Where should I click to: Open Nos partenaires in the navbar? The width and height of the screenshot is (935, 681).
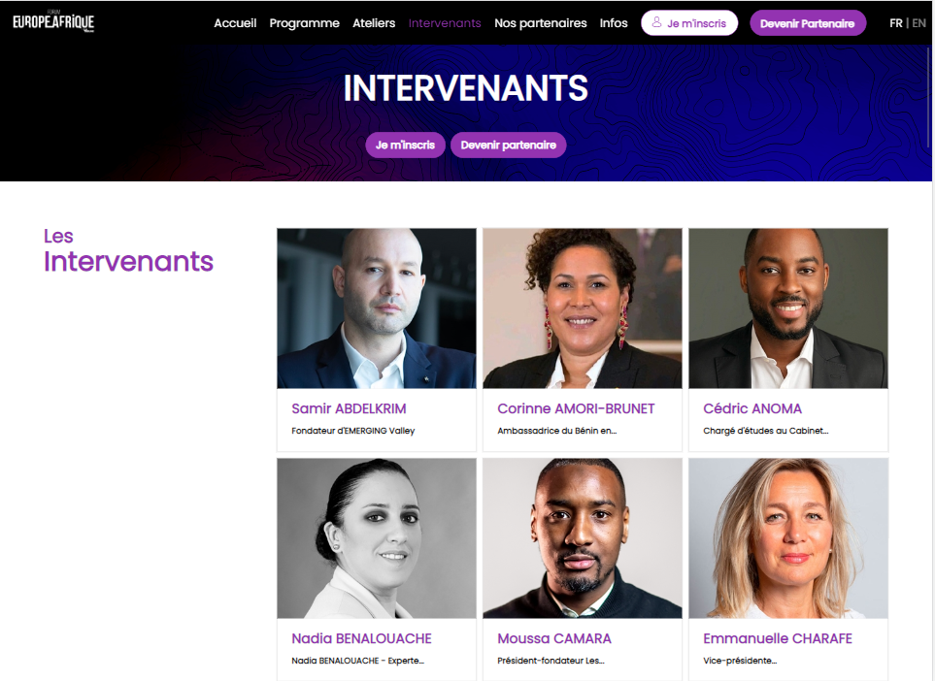[x=540, y=23]
